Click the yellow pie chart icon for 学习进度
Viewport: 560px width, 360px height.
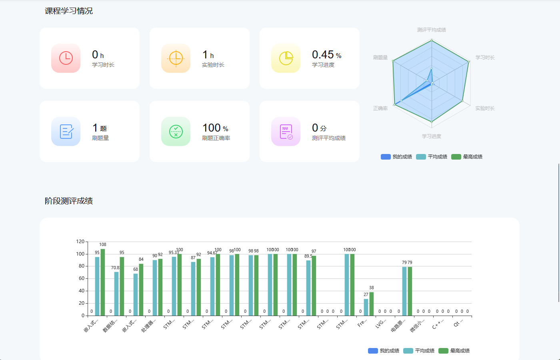click(286, 58)
